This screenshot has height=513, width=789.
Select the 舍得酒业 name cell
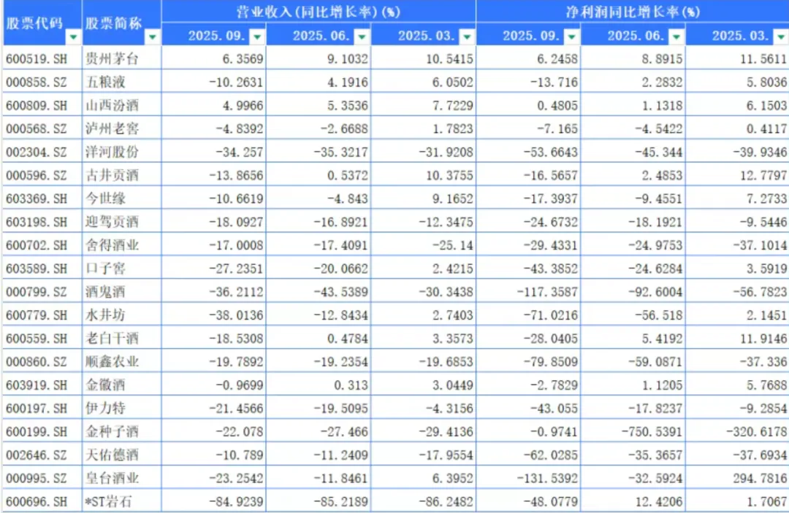(122, 245)
